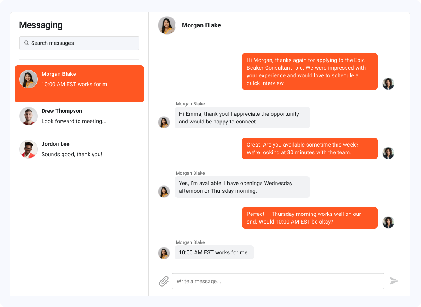Open the Morgan Blake conversation

click(x=79, y=83)
